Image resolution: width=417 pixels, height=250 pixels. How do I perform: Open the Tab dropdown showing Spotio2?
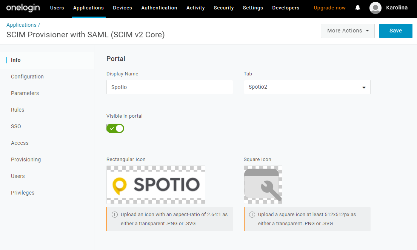pos(307,87)
